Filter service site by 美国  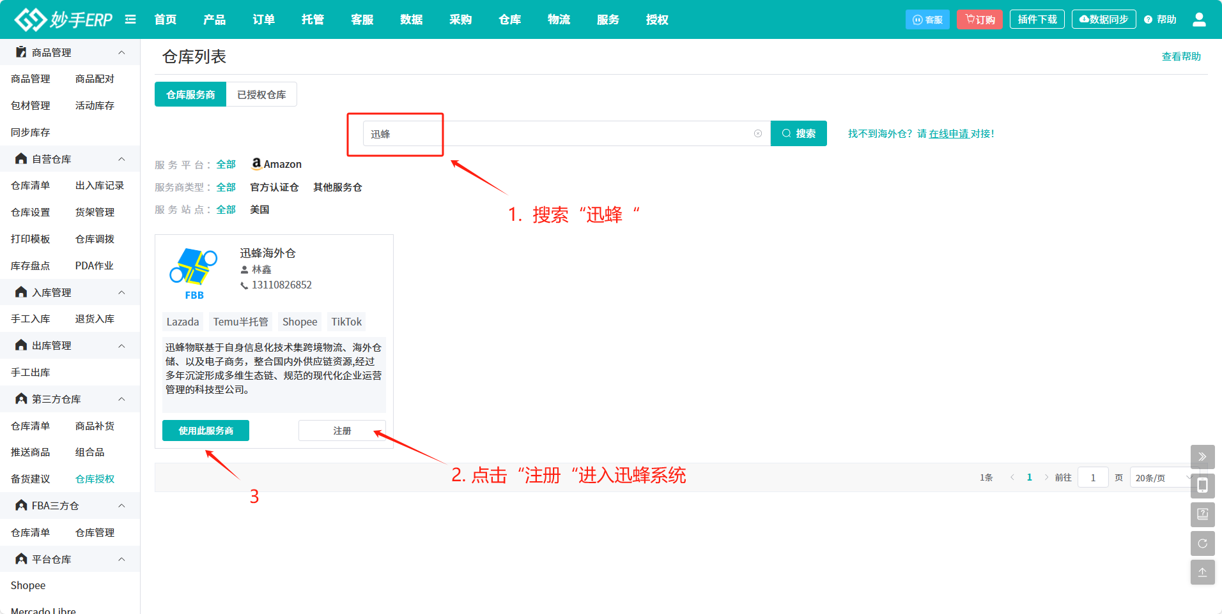tap(259, 209)
